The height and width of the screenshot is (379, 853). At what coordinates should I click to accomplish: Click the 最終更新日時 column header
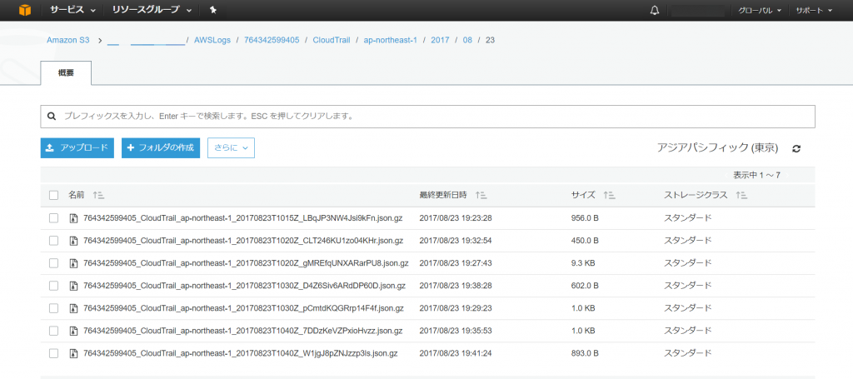click(x=443, y=195)
